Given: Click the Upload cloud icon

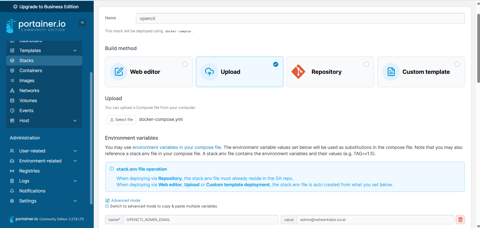Looking at the screenshot, I should (210, 72).
